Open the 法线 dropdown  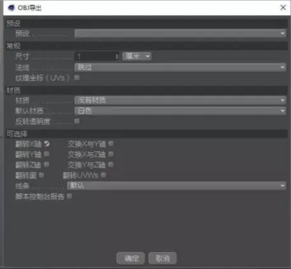coord(180,68)
